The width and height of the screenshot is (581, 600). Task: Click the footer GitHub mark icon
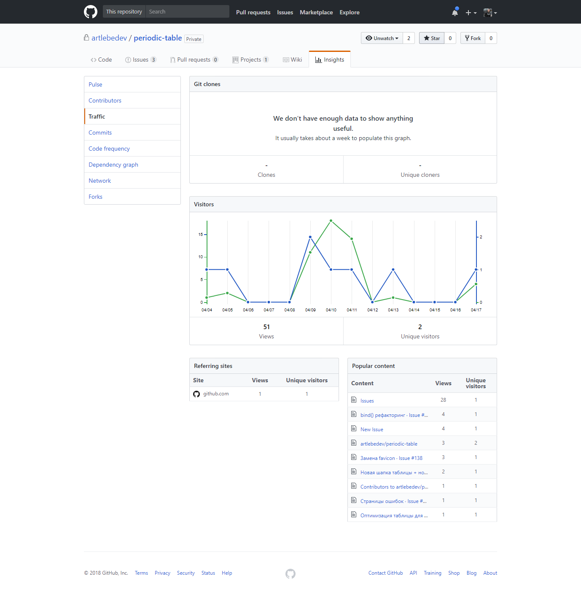290,573
